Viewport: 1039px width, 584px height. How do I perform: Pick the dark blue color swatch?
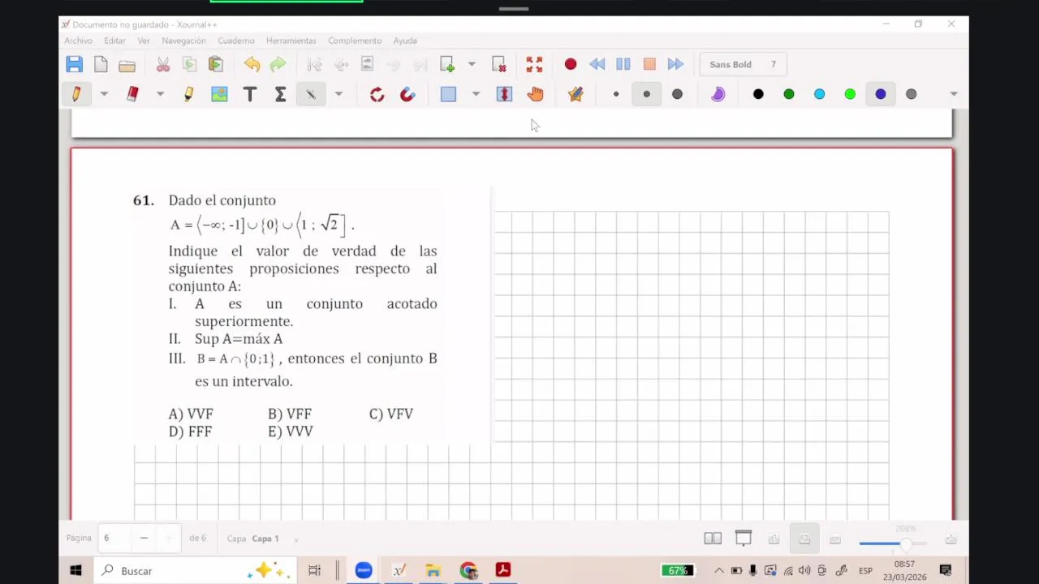pyautogui.click(x=881, y=94)
